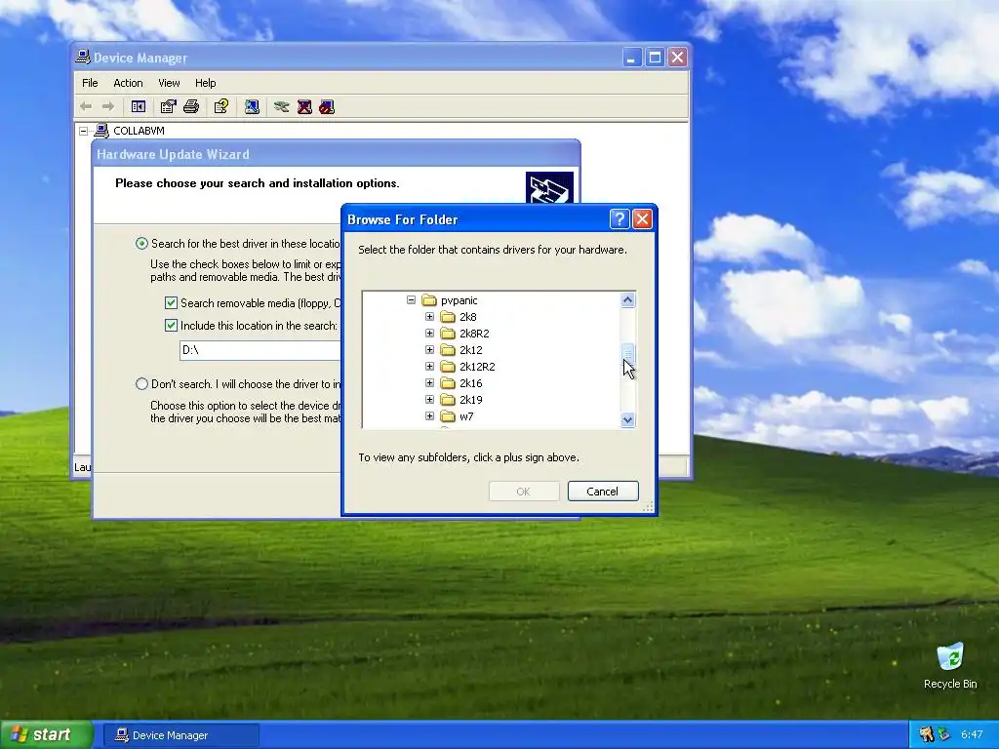Expand the 2k8R2 folder node

click(429, 334)
